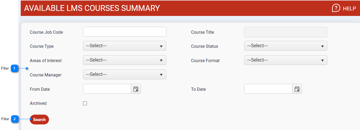Click the Course Title text field
The height and width of the screenshot is (130, 360).
285,32
